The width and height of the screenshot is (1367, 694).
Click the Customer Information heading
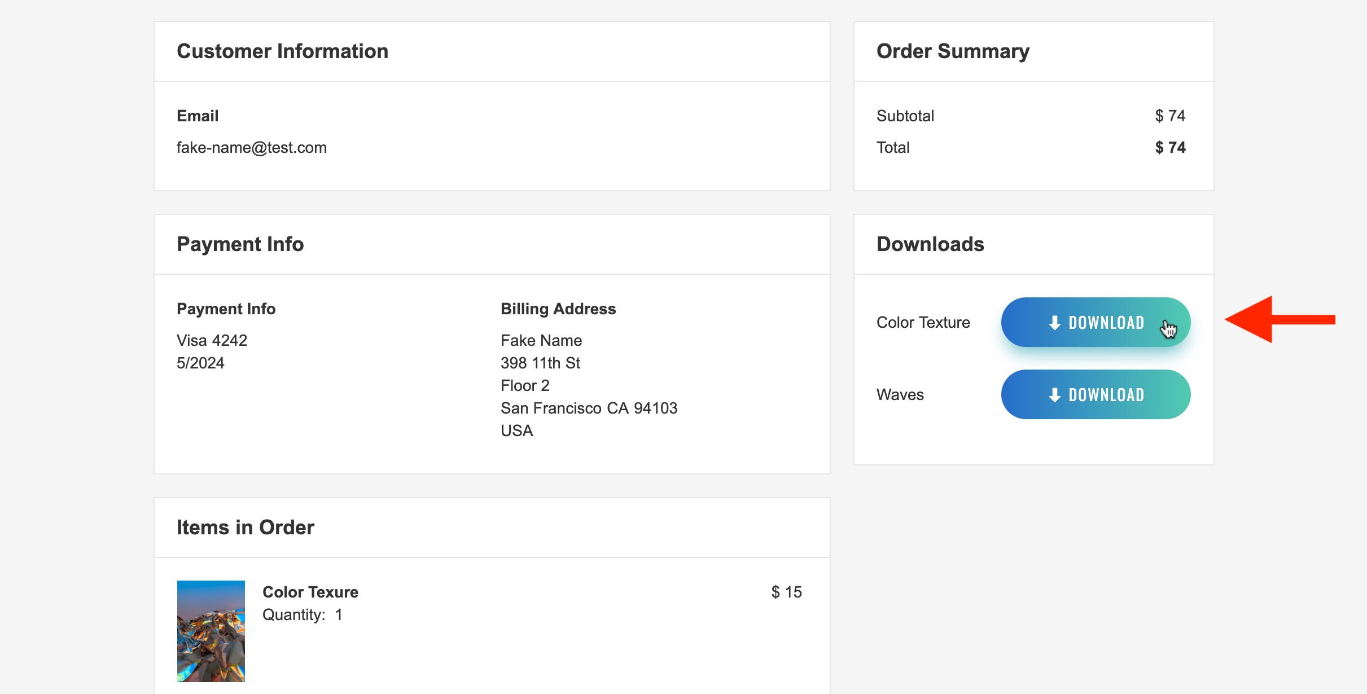(x=282, y=51)
